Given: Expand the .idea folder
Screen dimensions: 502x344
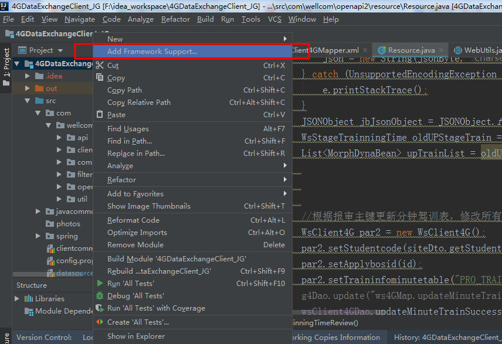Looking at the screenshot, I should 28,76.
